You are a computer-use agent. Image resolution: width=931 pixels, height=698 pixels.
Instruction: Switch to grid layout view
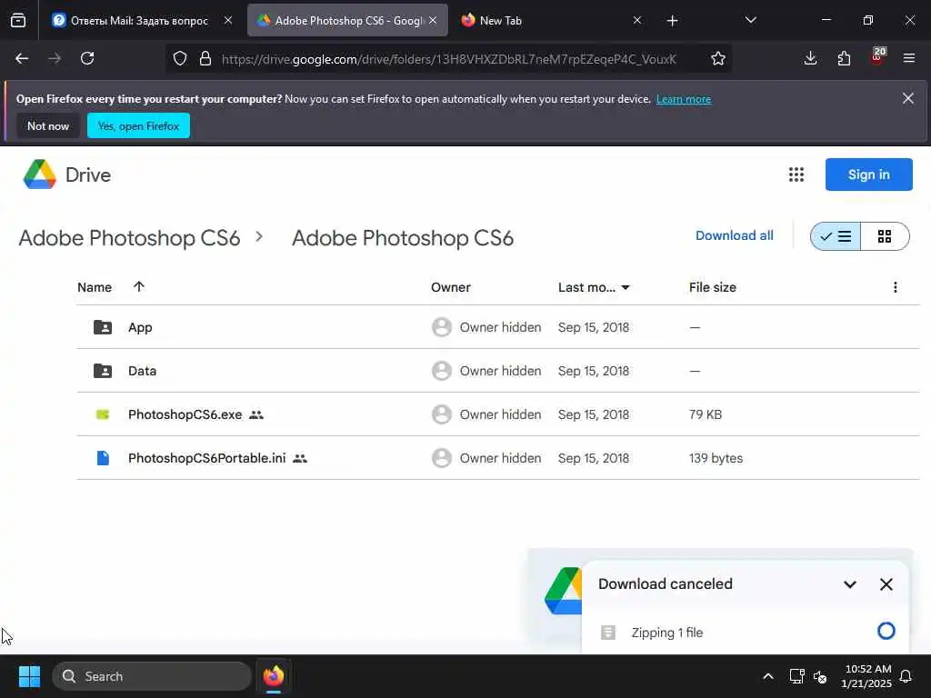[885, 236]
